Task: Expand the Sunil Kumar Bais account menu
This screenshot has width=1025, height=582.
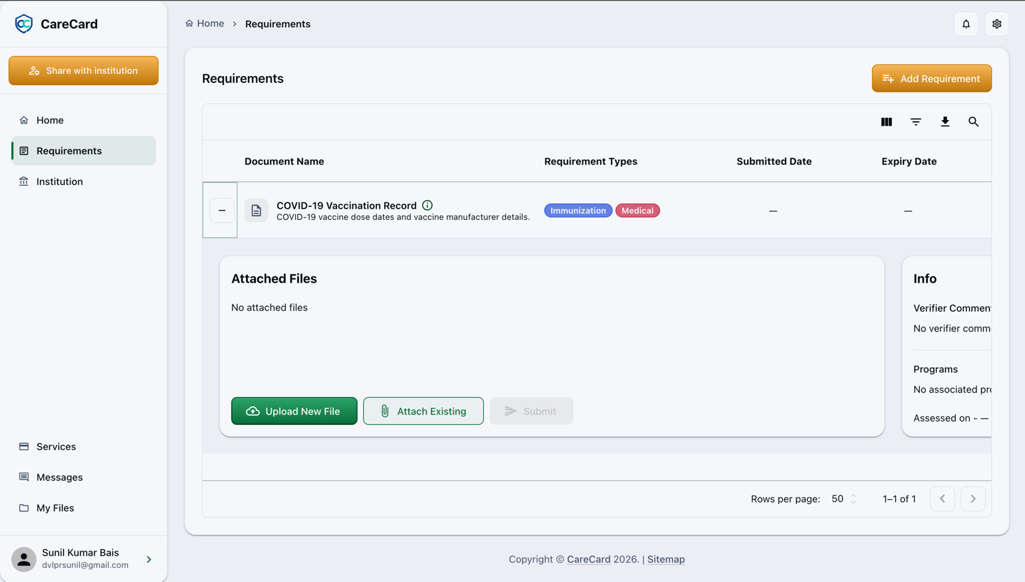Action: tap(149, 559)
